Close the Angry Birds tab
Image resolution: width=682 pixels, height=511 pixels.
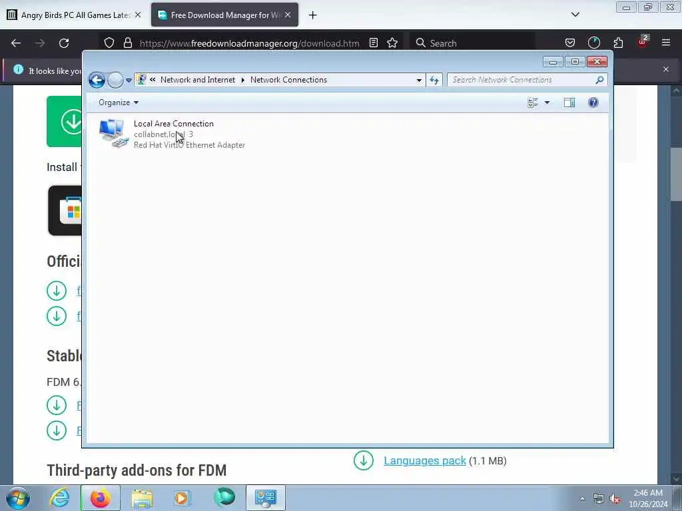(x=138, y=15)
